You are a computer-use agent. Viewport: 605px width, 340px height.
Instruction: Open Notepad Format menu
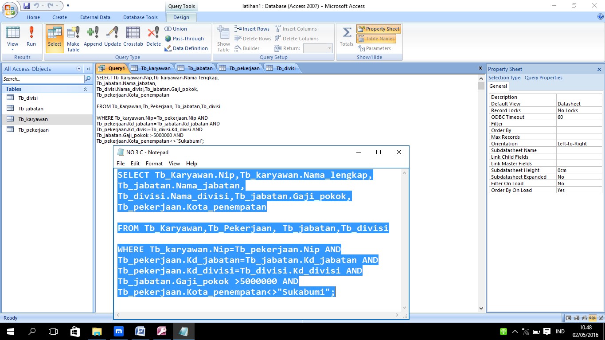[154, 164]
